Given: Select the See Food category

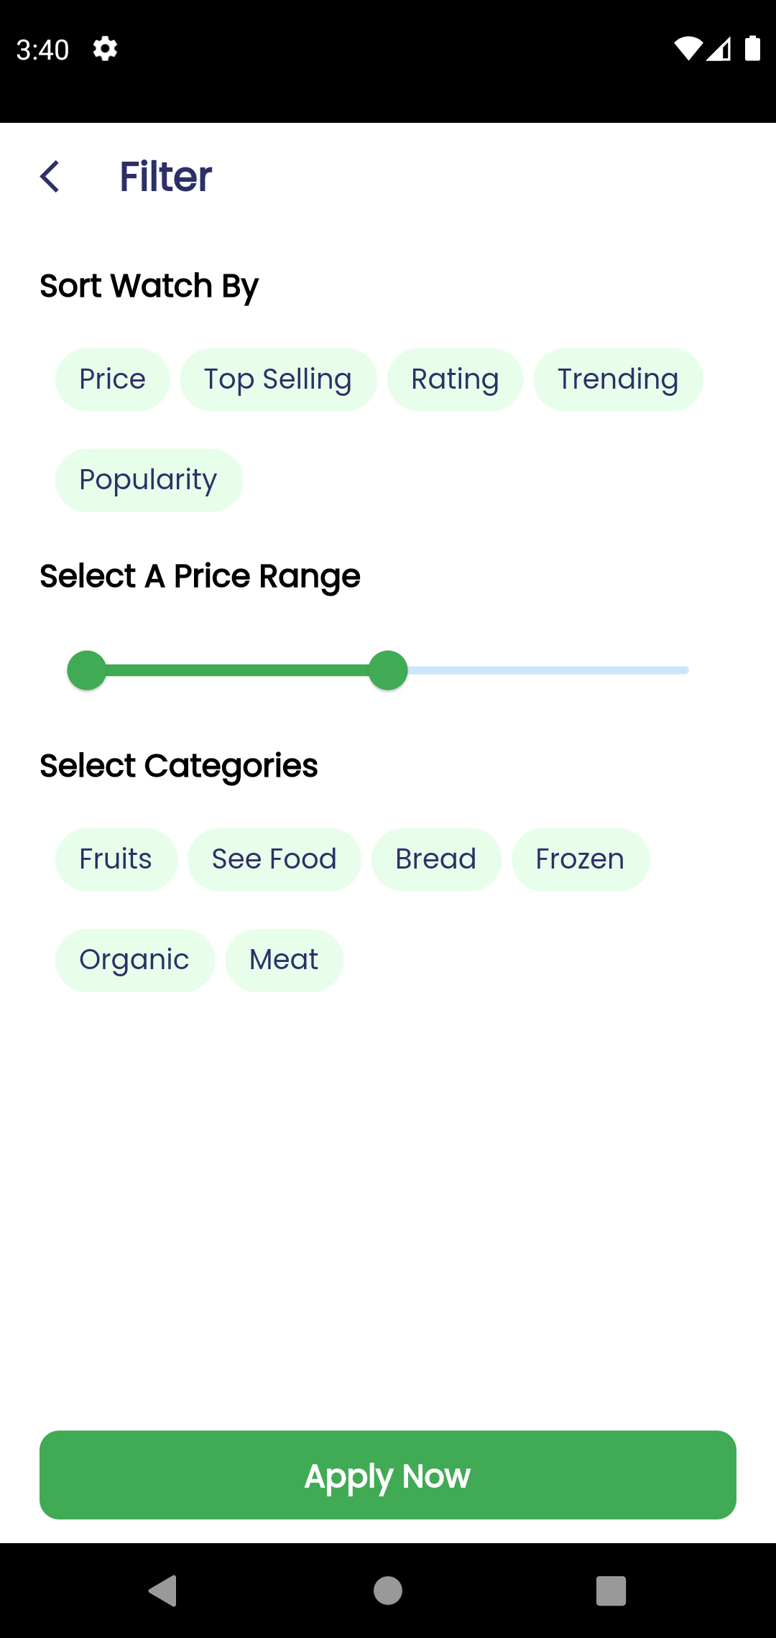Looking at the screenshot, I should point(274,859).
